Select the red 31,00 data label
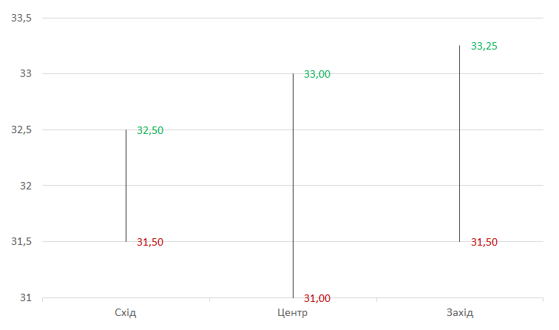559x330 pixels. click(x=317, y=298)
